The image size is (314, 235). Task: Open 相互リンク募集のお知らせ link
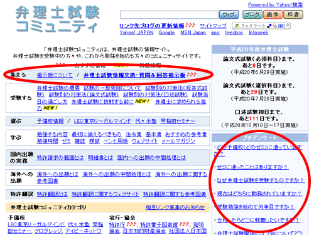[175, 207]
